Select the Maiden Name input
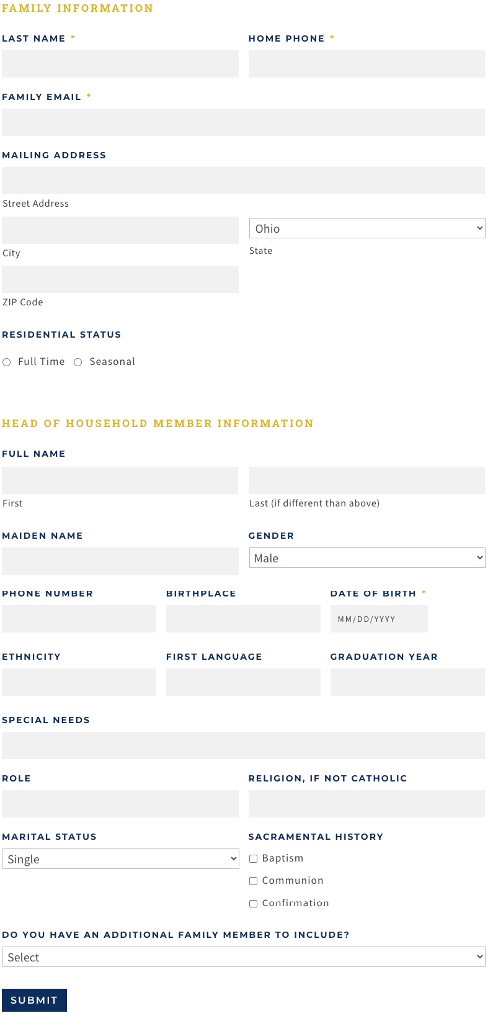Image resolution: width=493 pixels, height=1026 pixels. [120, 561]
